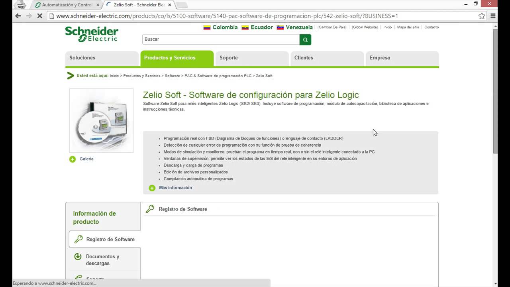Click the 'Compilación automática de programas' bullet
This screenshot has width=510, height=287.
[198, 179]
